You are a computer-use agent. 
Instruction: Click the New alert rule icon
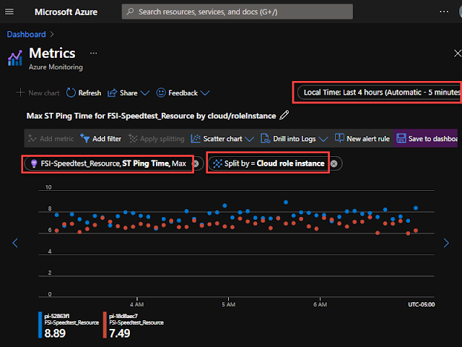pos(339,138)
